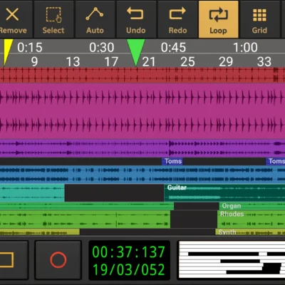Click the green time position display
This screenshot has width=285, height=285.
[x=129, y=261]
